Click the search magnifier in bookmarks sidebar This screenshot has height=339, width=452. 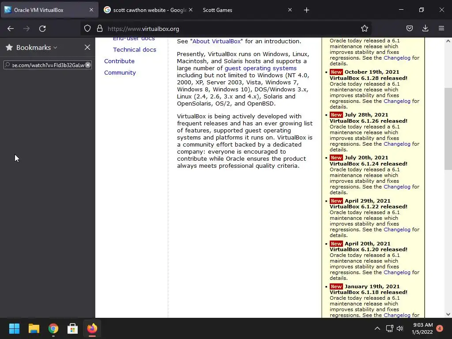(8, 65)
